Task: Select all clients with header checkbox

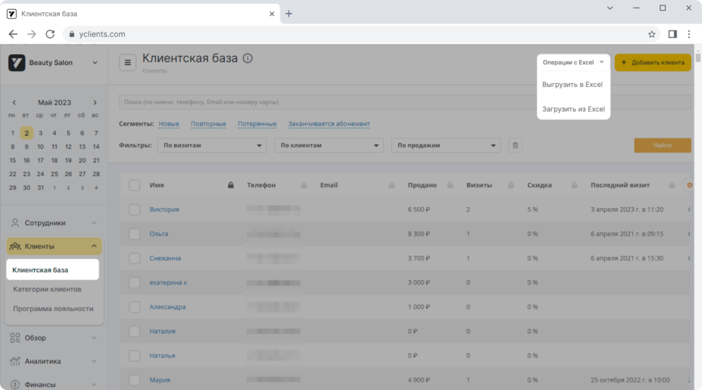Action: 134,185
